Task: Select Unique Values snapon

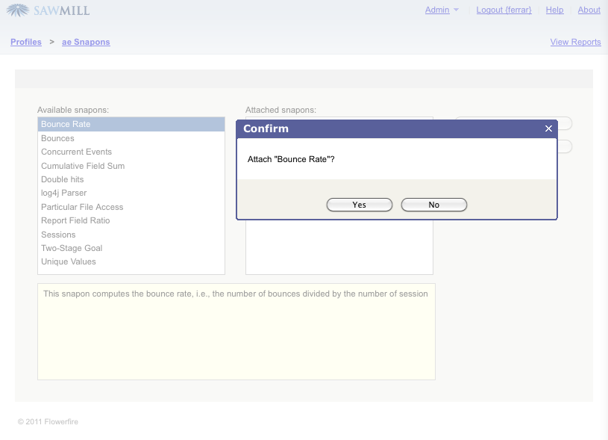Action: pos(68,261)
